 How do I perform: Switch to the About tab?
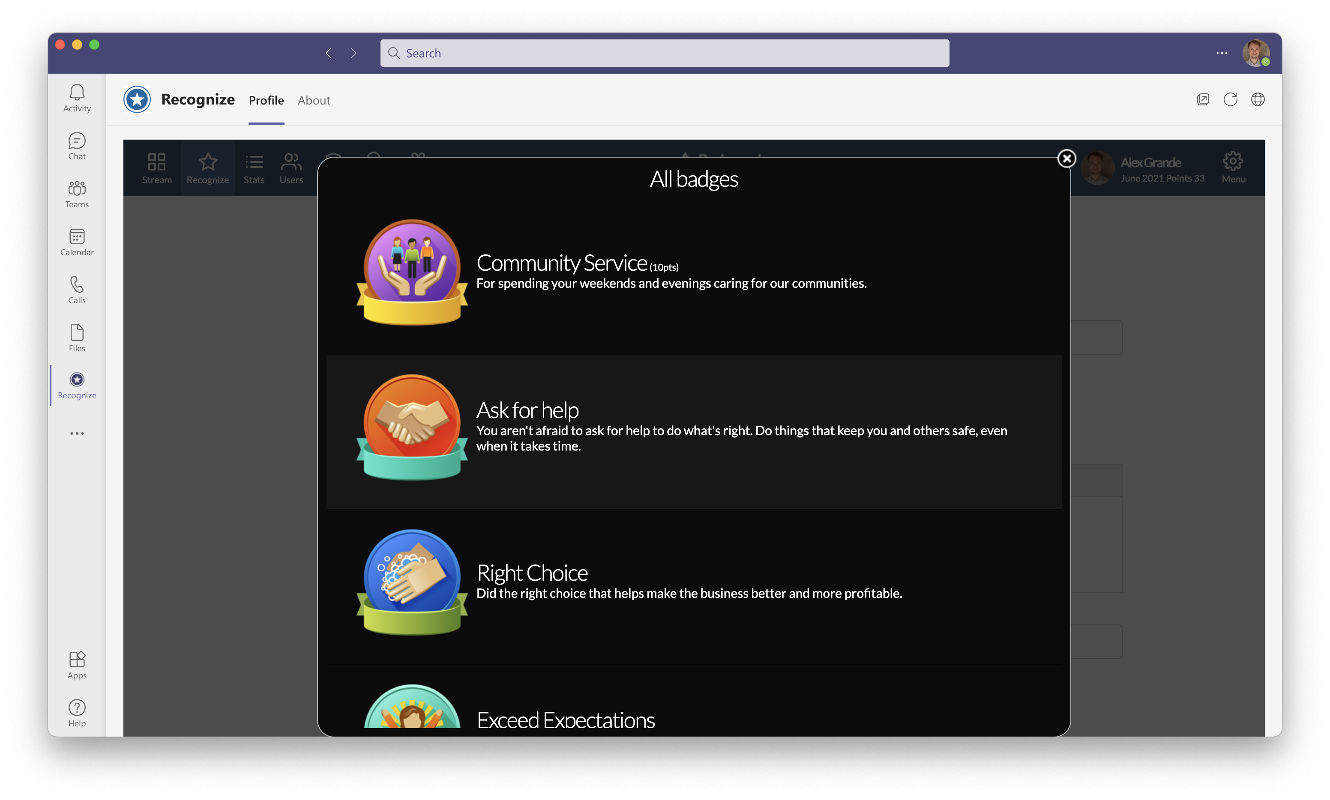click(313, 100)
